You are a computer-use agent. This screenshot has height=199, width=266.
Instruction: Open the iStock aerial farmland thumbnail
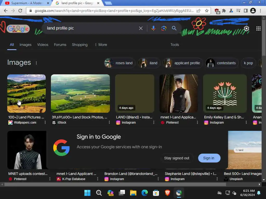tap(81, 93)
